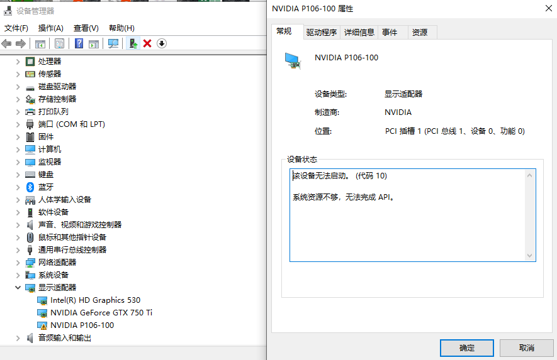Switch to the 驱动程序 tab

(322, 32)
